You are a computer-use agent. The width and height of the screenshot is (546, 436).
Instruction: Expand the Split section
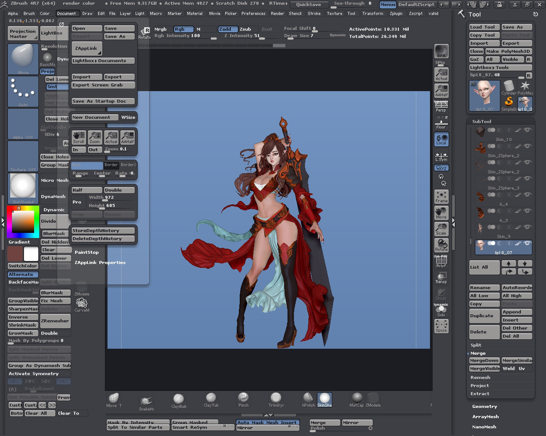[x=476, y=345]
